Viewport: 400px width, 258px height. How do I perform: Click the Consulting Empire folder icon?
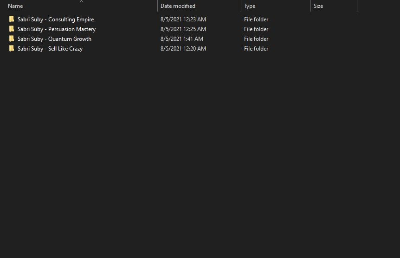[12, 19]
